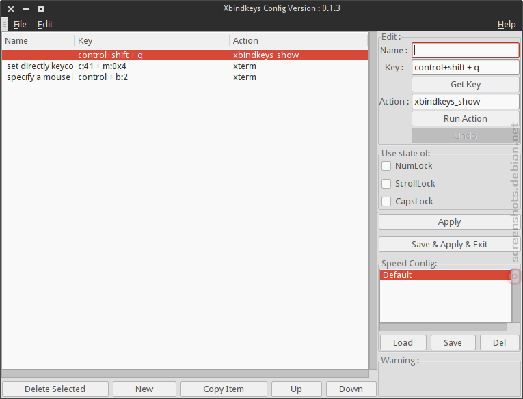
Task: Sort by the Key column header
Action: 152,41
